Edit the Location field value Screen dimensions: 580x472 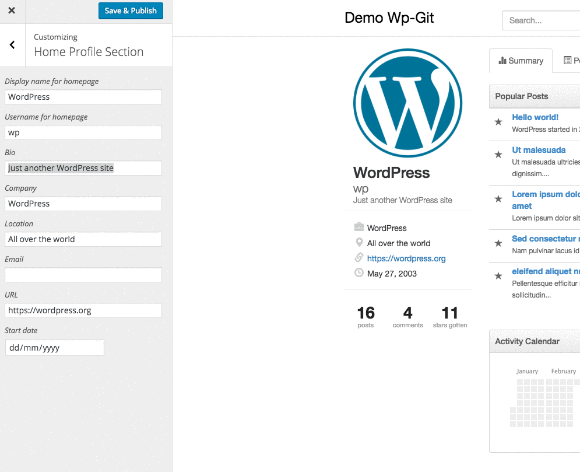pos(83,239)
